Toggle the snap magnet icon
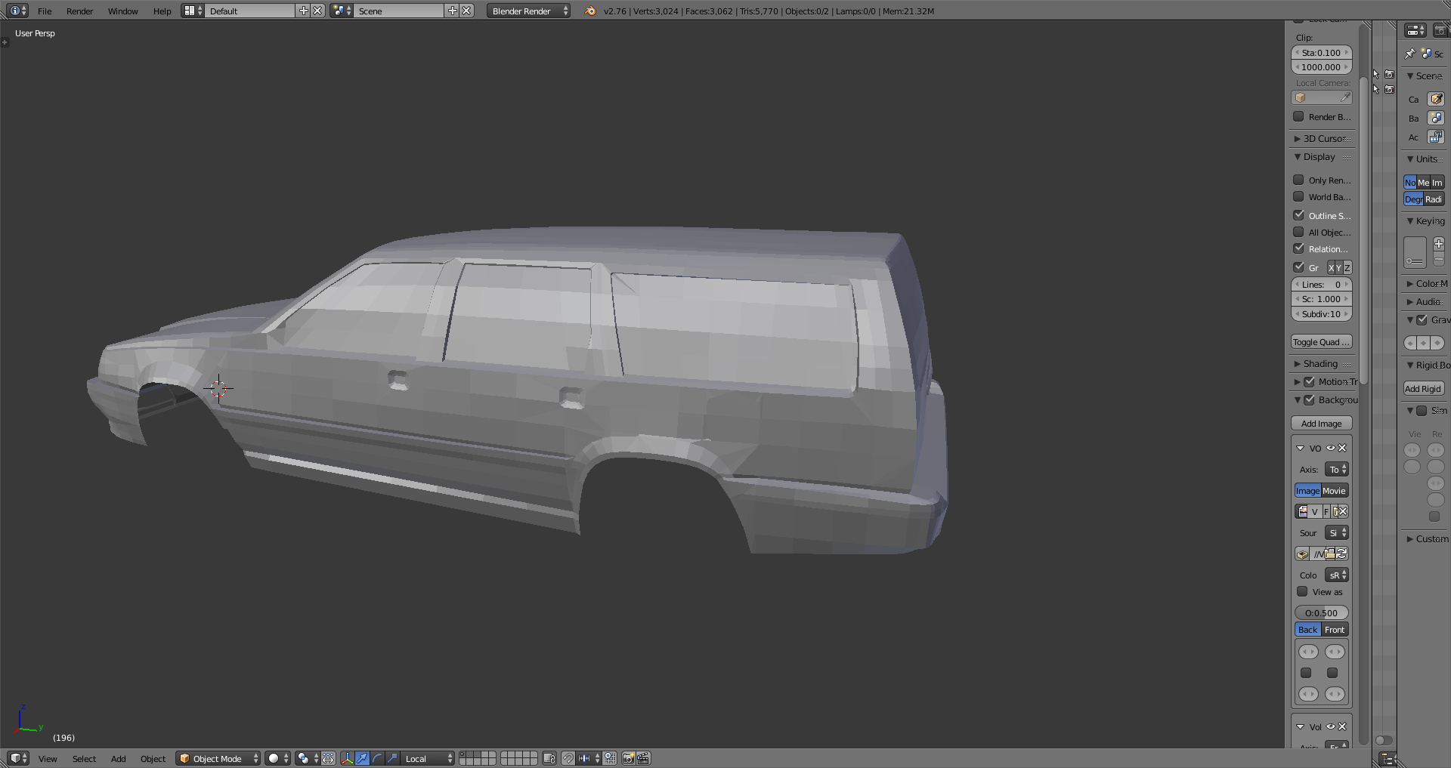This screenshot has height=768, width=1451. (568, 758)
